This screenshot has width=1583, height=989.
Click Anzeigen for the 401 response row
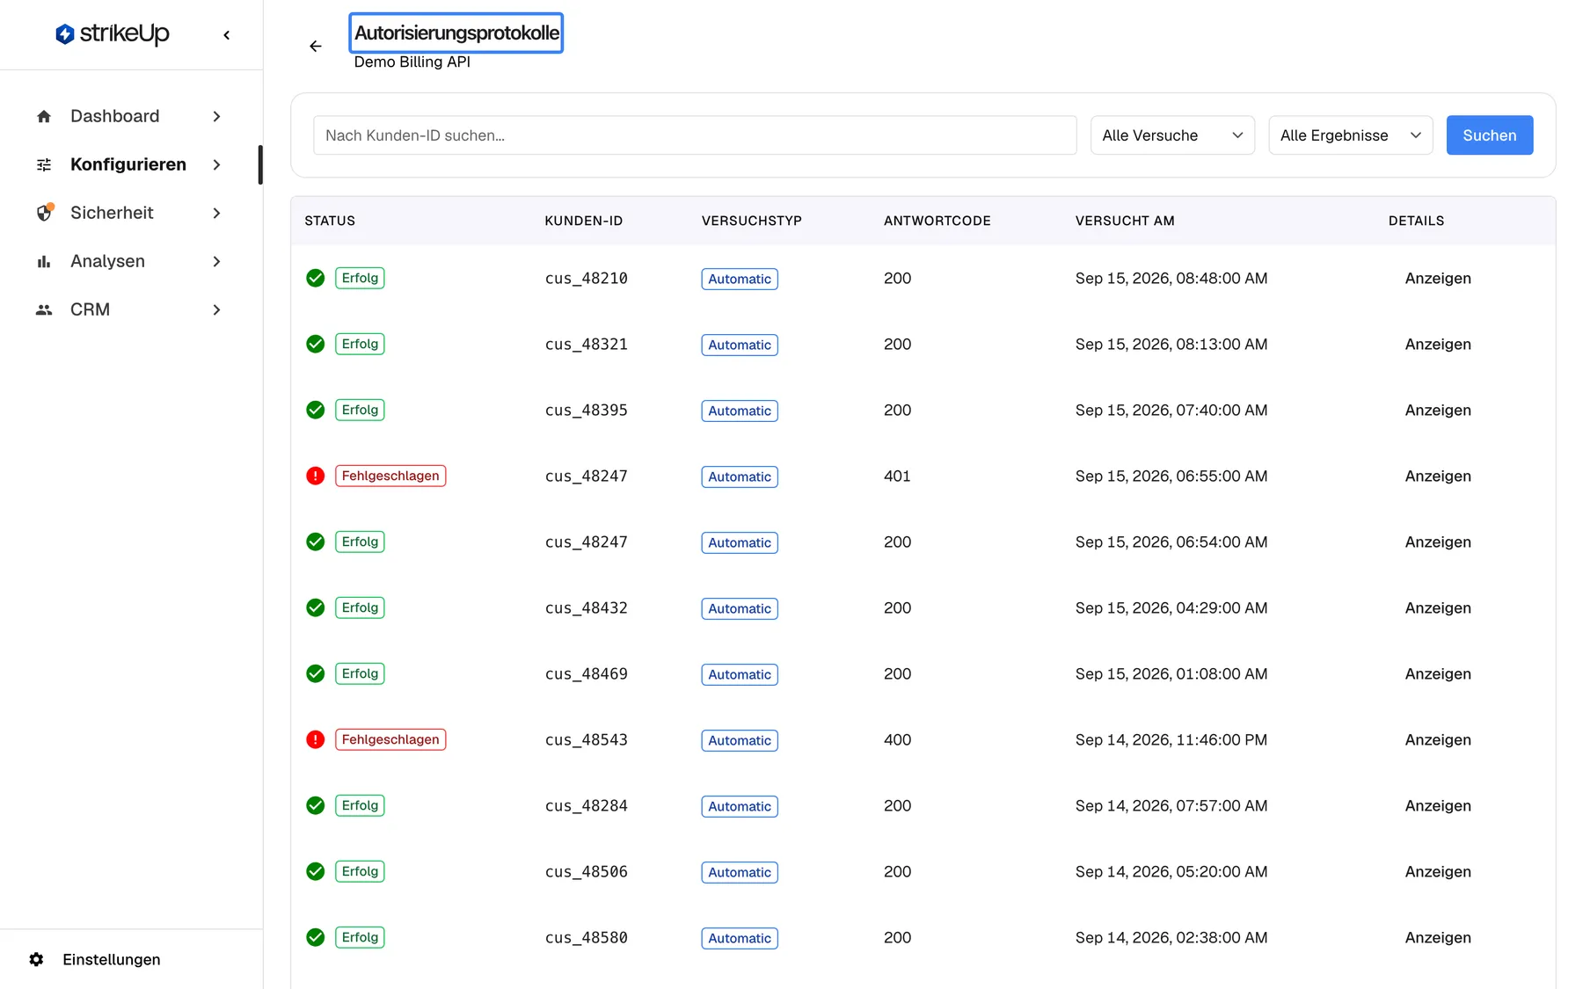pyautogui.click(x=1437, y=476)
